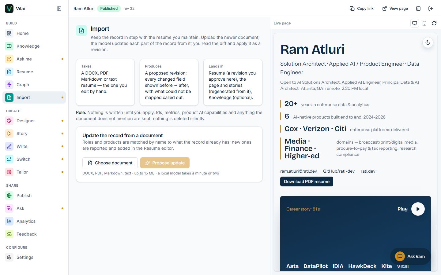The image size is (441, 275).
Task: Click View page in the header
Action: pos(395,9)
